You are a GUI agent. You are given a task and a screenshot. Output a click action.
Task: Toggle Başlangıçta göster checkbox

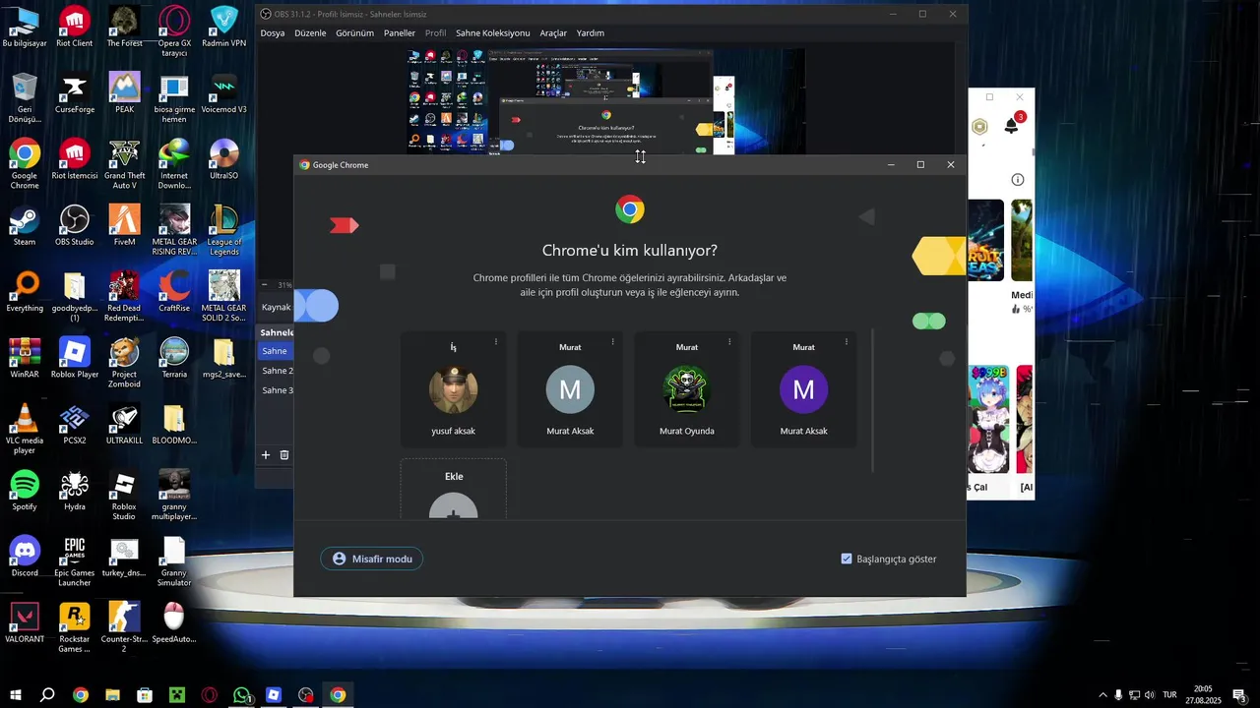pyautogui.click(x=847, y=559)
